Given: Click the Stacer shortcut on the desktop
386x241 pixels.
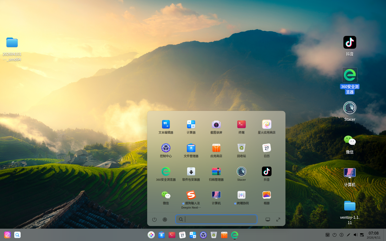Looking at the screenshot, I should 350,108.
